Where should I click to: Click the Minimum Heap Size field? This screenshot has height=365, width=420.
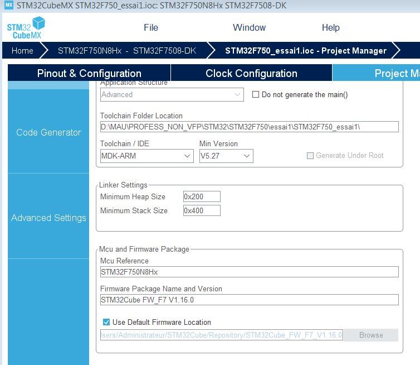click(202, 196)
